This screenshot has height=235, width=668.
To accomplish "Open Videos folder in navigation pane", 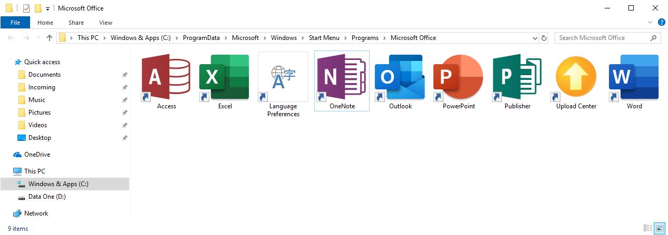I will click(37, 125).
